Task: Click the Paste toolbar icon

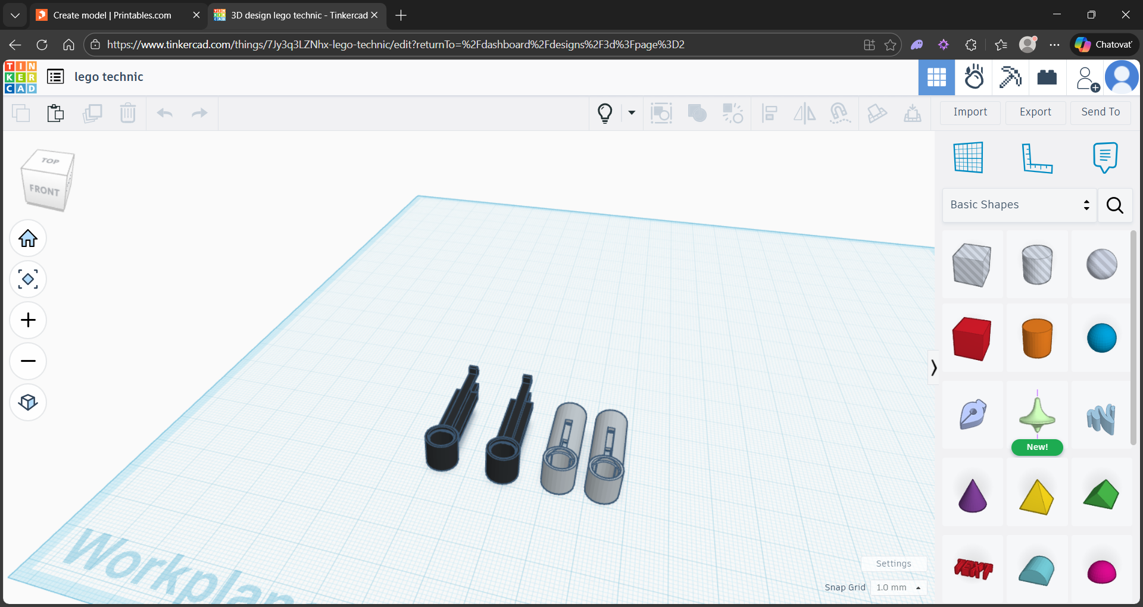Action: coord(55,112)
